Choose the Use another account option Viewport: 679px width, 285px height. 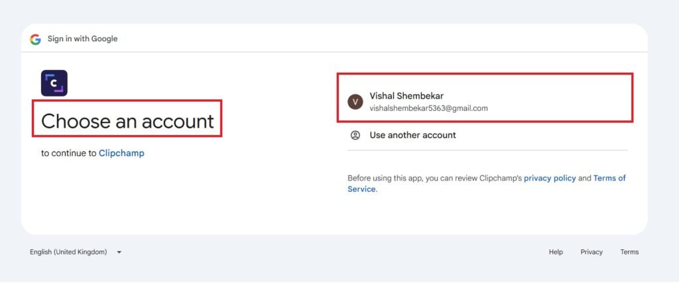point(412,135)
